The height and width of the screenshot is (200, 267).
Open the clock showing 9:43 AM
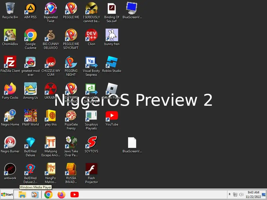point(253,195)
